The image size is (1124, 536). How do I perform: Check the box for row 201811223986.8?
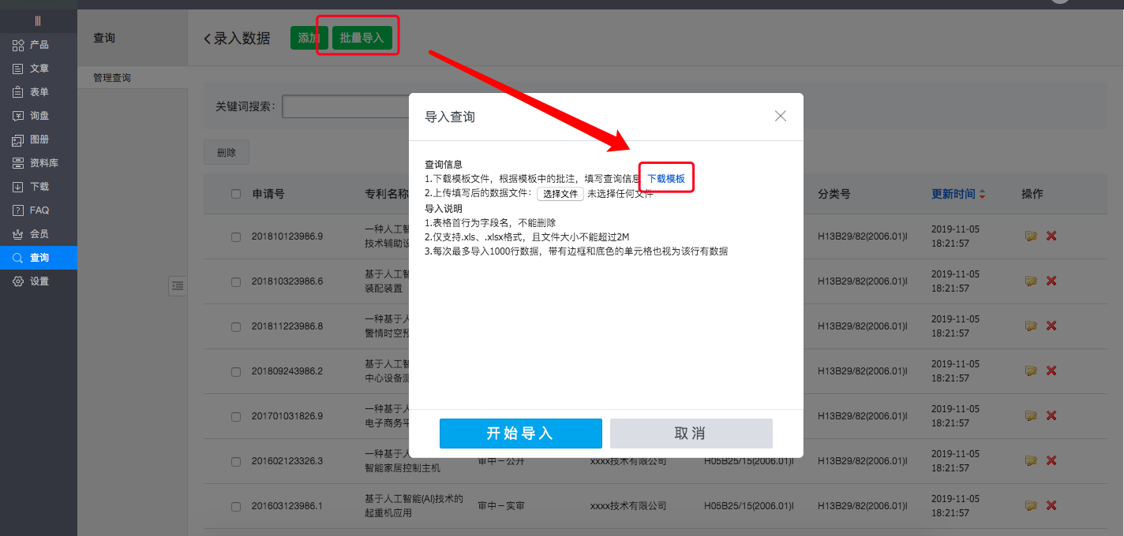(236, 326)
